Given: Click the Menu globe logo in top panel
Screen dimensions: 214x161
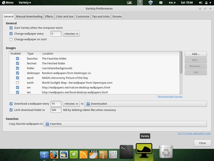Looking at the screenshot, I should [x=4, y=3].
